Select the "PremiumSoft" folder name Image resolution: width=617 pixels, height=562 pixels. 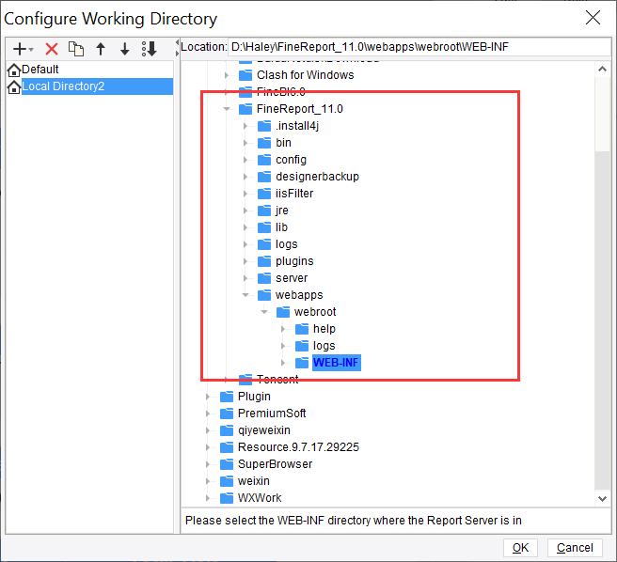[x=272, y=414]
